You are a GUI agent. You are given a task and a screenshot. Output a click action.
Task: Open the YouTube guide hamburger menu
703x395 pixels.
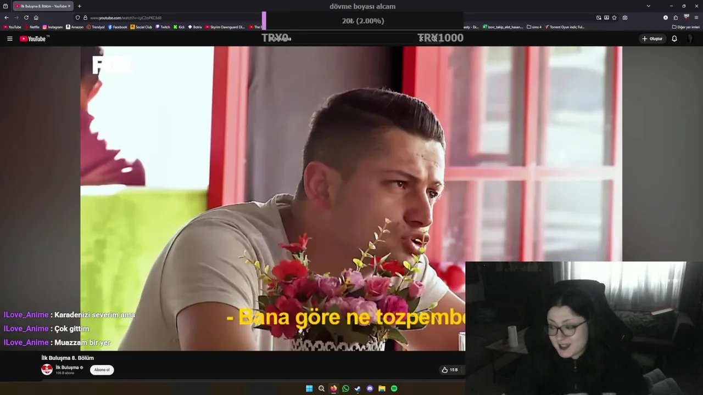pyautogui.click(x=9, y=38)
